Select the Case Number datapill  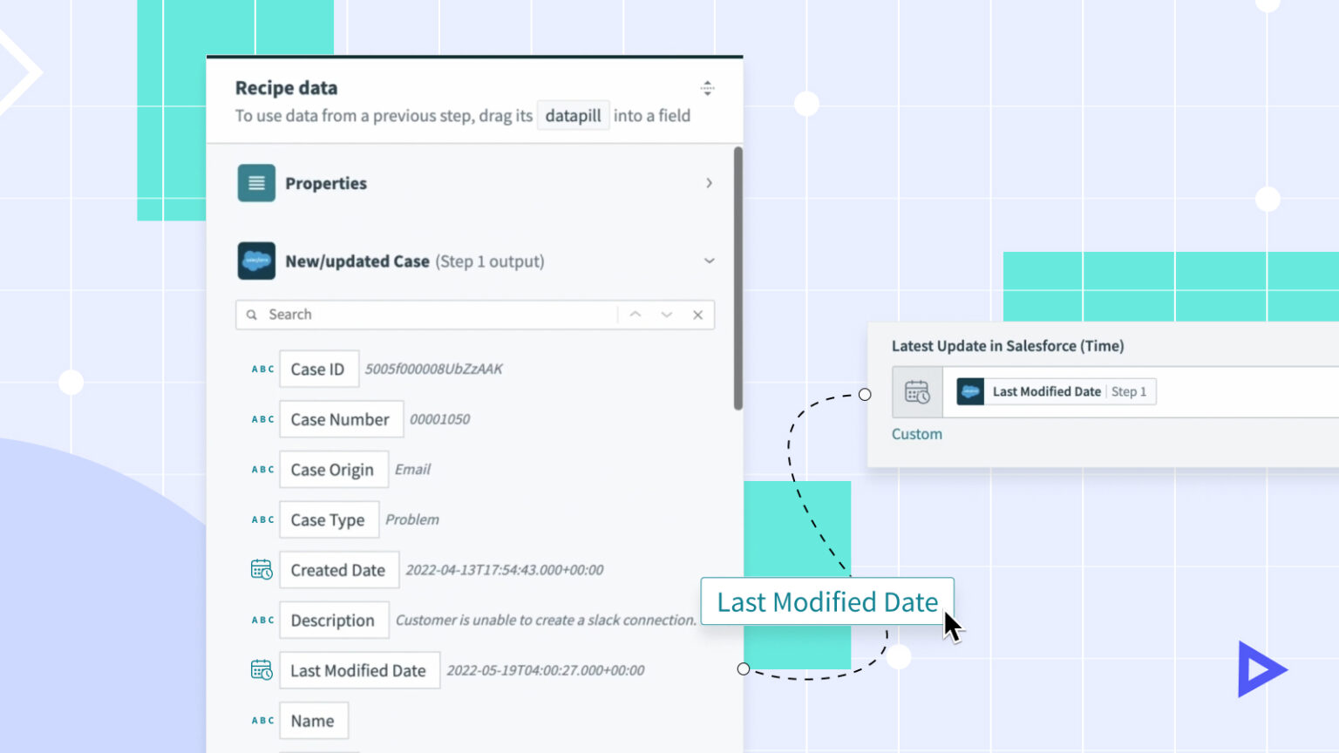341,419
